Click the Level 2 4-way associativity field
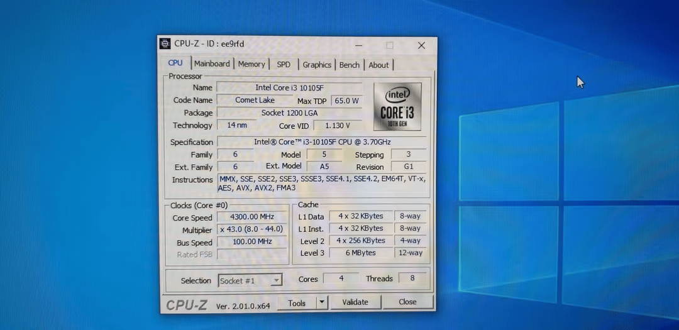679x330 pixels. point(410,240)
